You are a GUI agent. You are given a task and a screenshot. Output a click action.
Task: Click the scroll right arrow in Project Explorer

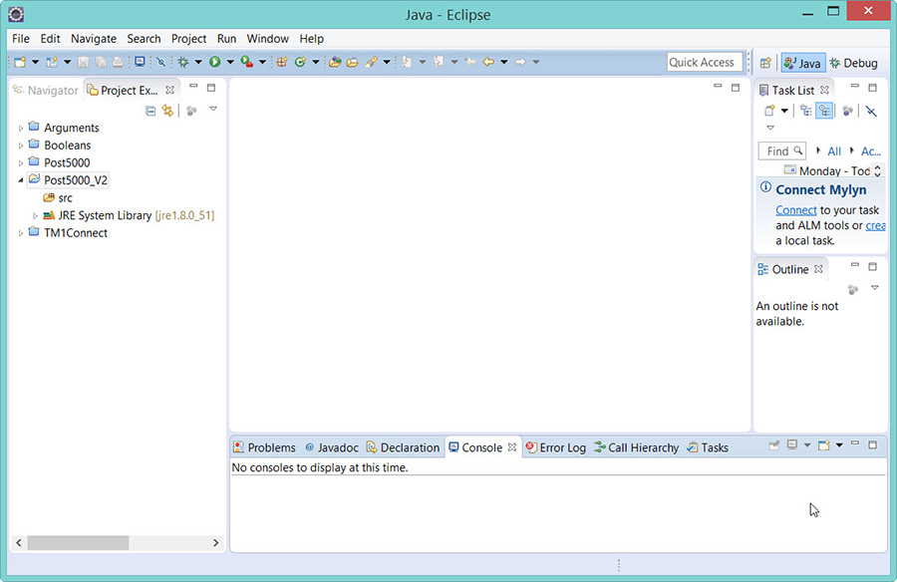click(215, 542)
